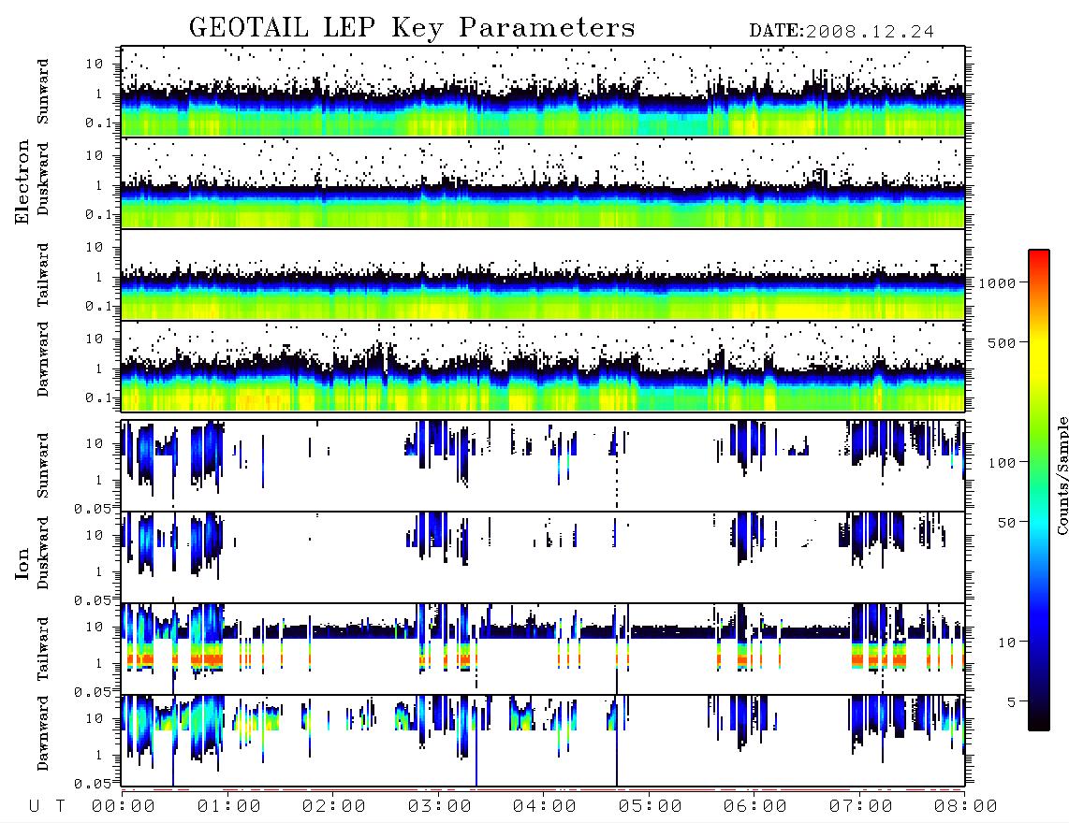Screen dimensions: 1069x823
Task: Click the red top of the colorbar
Action: pos(1039,257)
